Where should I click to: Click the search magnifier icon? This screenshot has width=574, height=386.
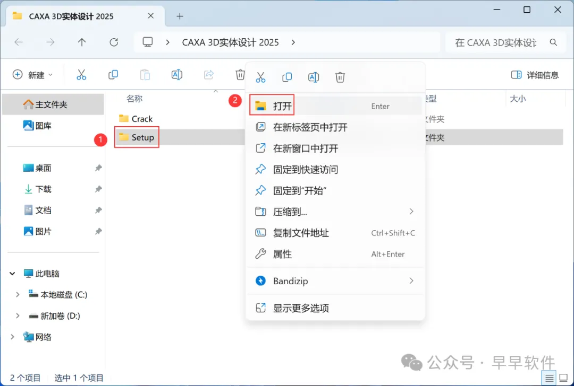click(553, 42)
